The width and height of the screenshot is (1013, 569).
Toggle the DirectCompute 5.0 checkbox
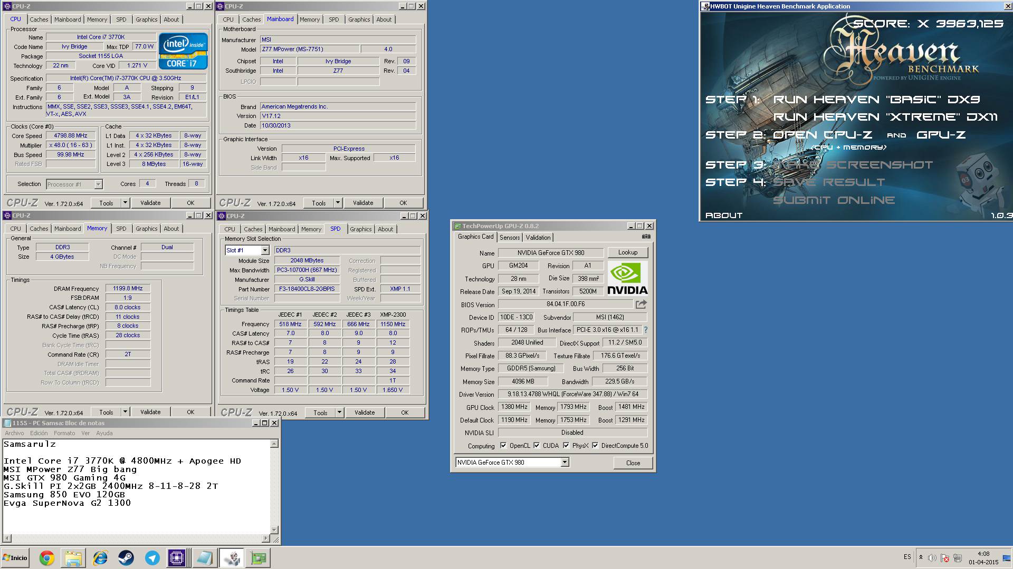point(595,446)
